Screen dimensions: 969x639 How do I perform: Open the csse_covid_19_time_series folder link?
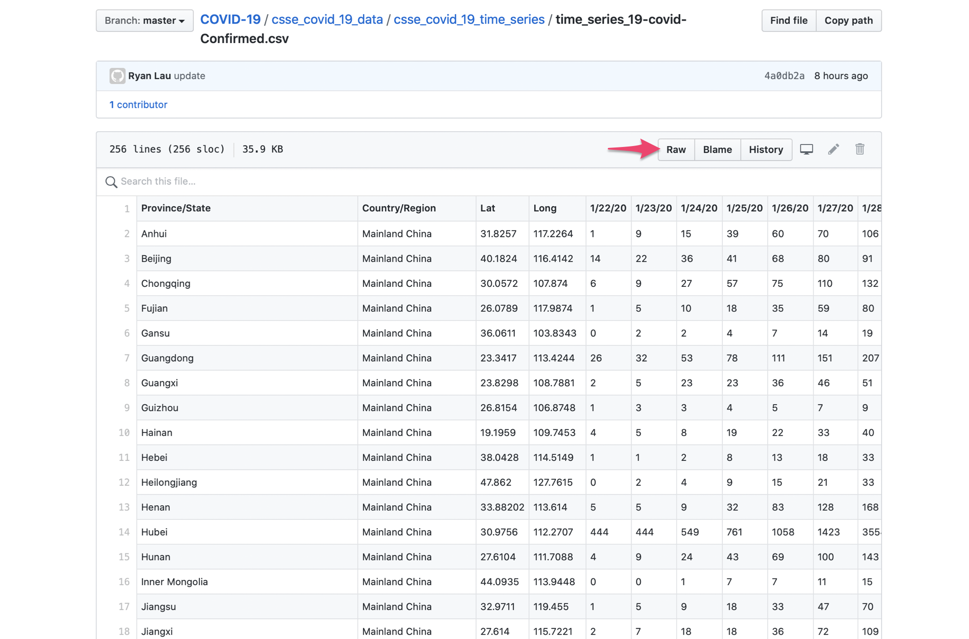point(469,19)
